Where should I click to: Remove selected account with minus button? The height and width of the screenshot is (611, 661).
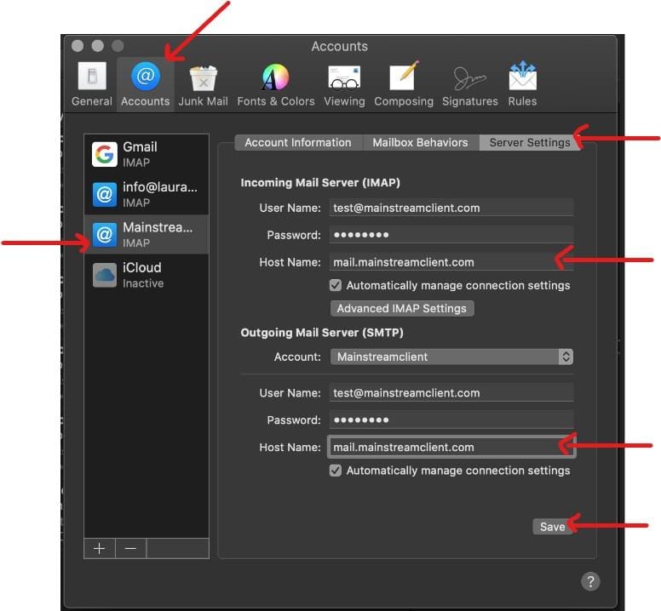130,548
